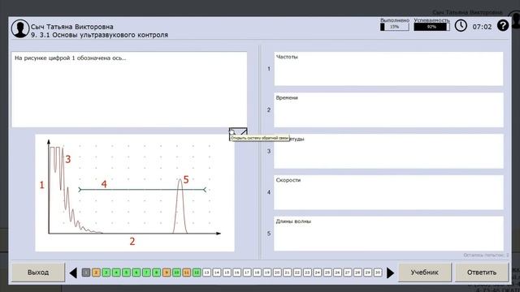Jump to question 6 box

pos(136,273)
